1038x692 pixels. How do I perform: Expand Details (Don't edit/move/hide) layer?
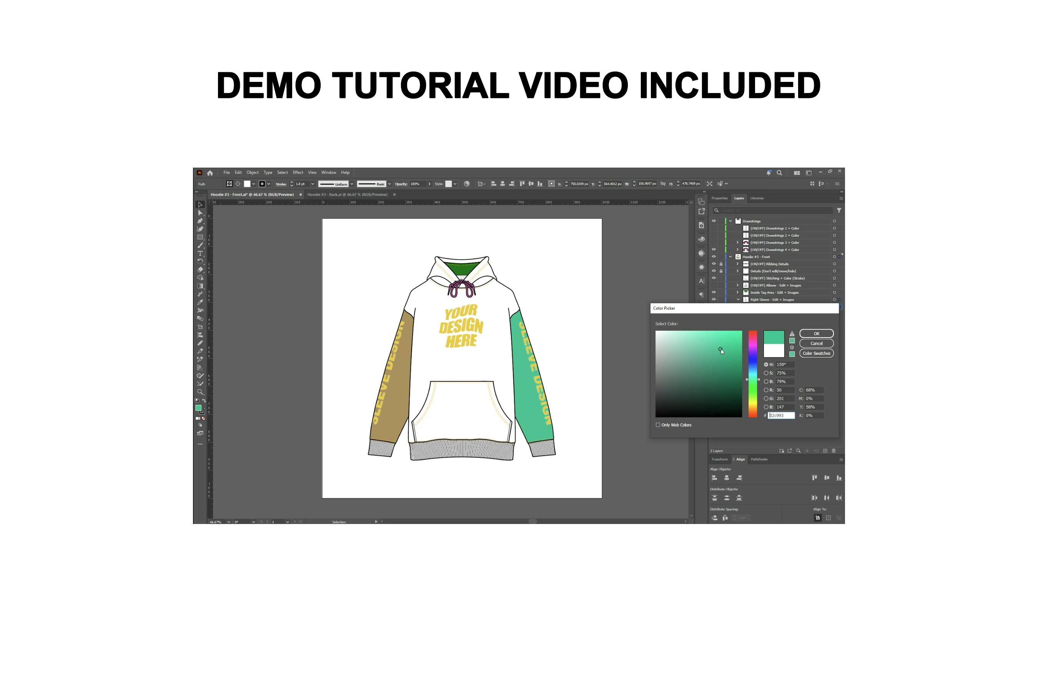pyautogui.click(x=737, y=271)
